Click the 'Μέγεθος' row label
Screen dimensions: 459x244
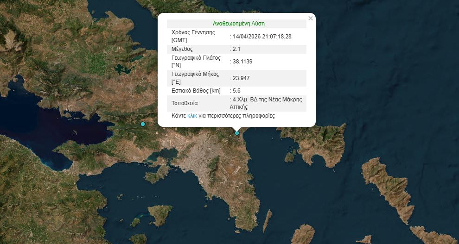pyautogui.click(x=182, y=49)
